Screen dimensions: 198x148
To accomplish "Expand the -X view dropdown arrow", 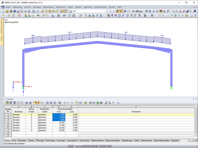I will tap(142, 16).
